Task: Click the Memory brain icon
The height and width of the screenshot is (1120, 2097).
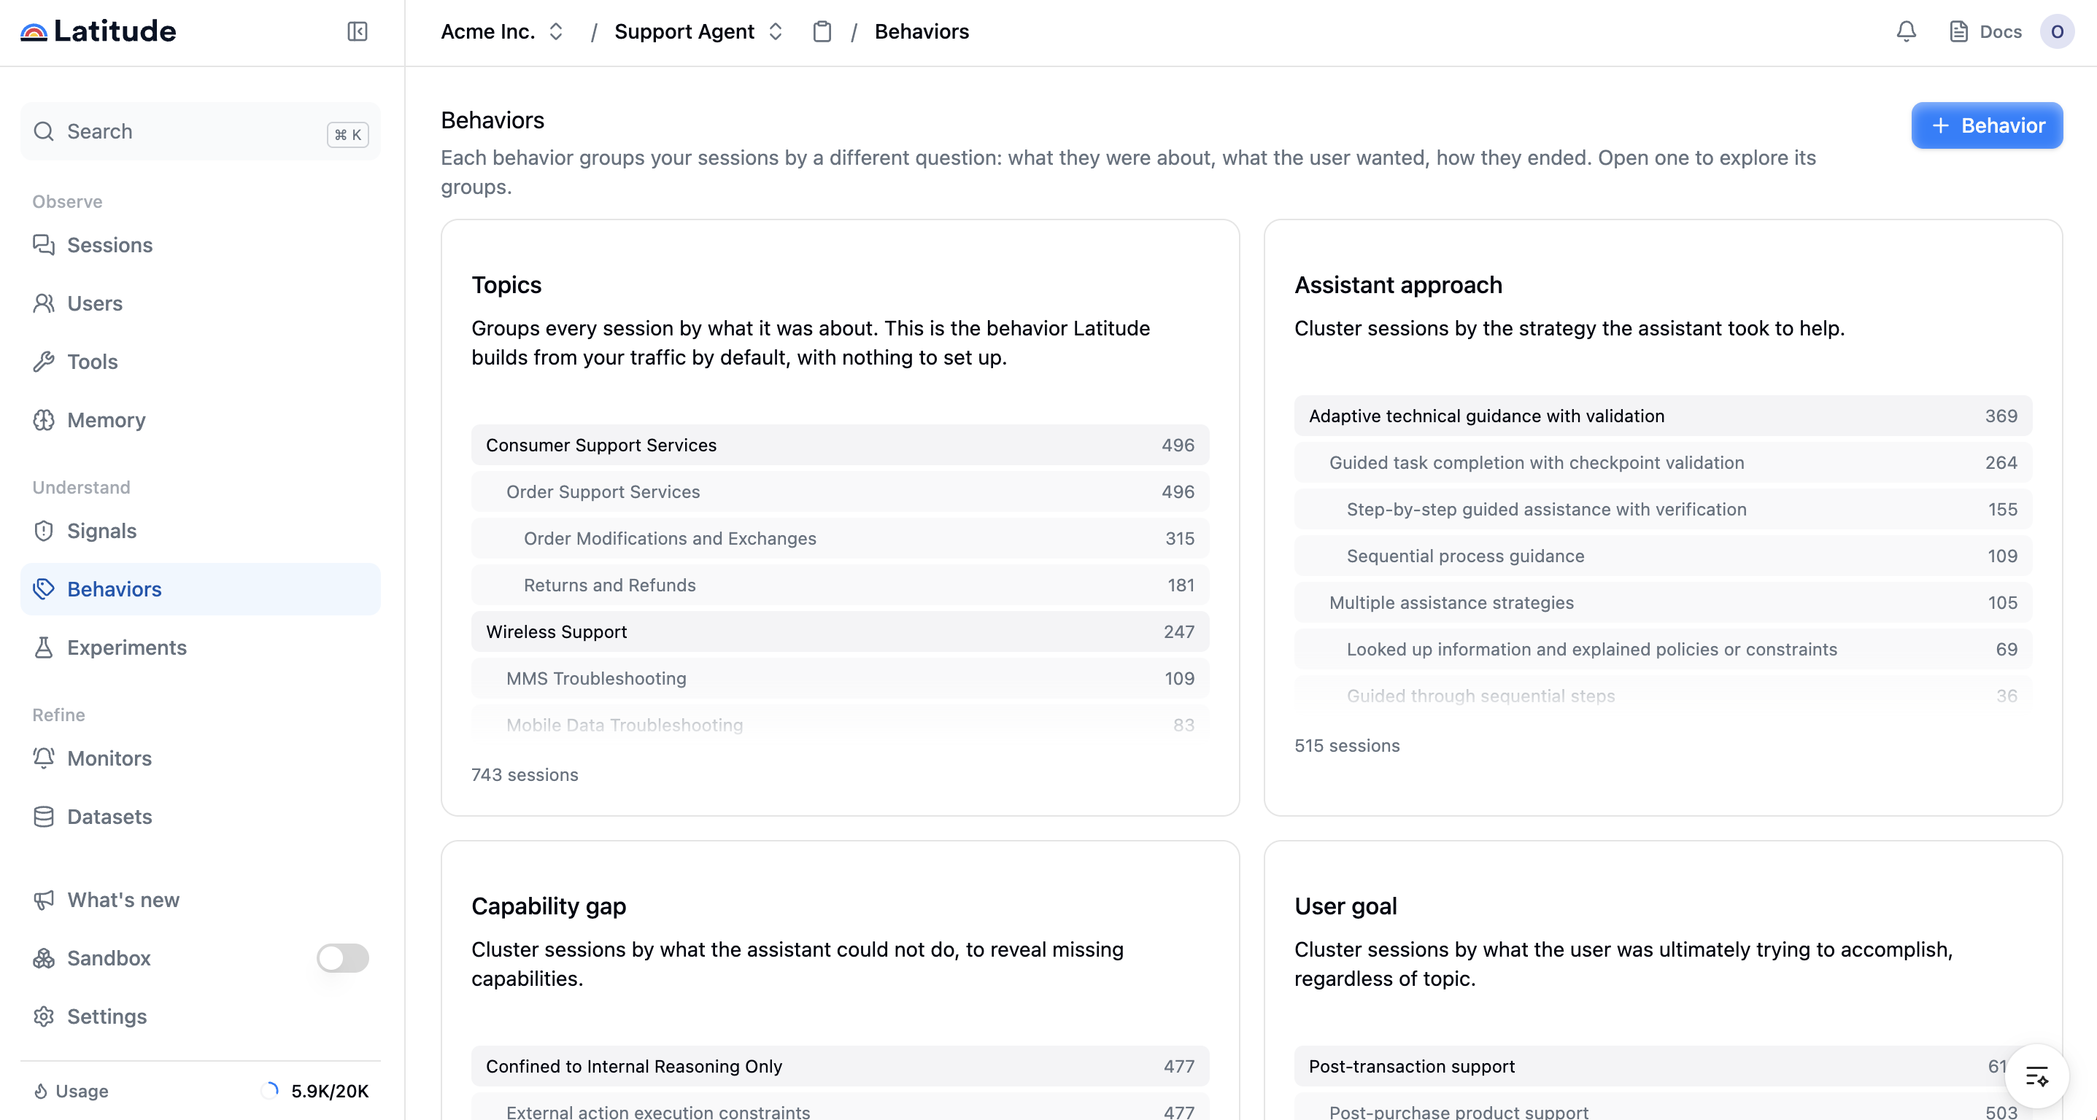Action: (x=44, y=420)
